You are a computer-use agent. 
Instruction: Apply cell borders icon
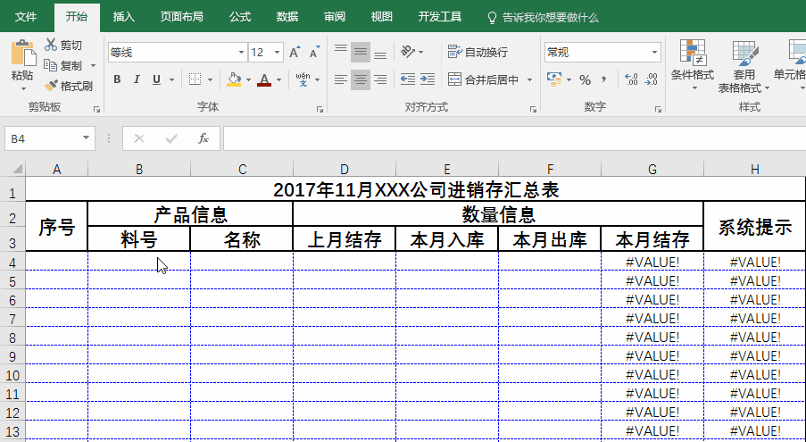[195, 79]
